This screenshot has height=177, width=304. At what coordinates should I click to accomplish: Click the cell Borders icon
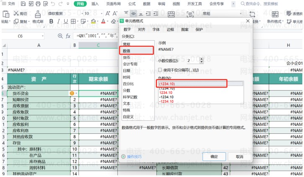(x=73, y=21)
